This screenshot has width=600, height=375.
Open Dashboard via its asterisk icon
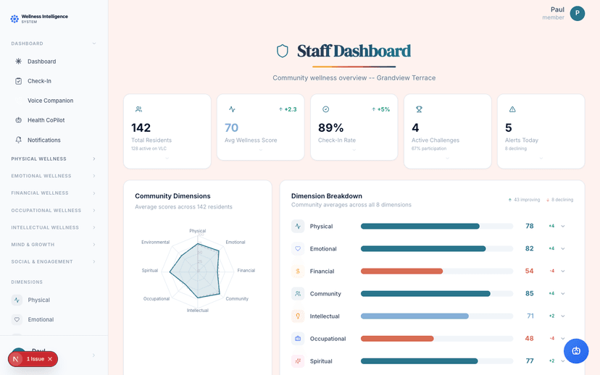(18, 61)
